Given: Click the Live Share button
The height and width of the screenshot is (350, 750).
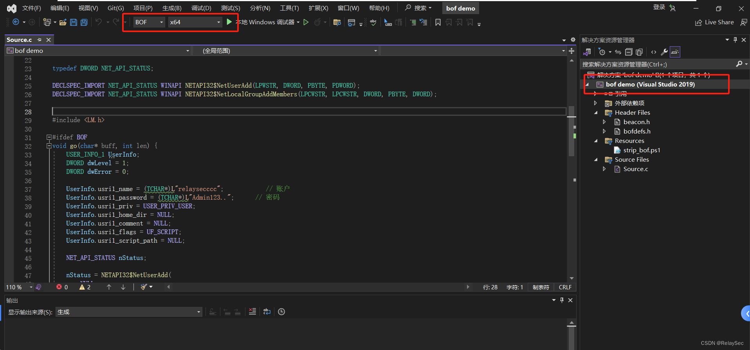Looking at the screenshot, I should pos(715,22).
